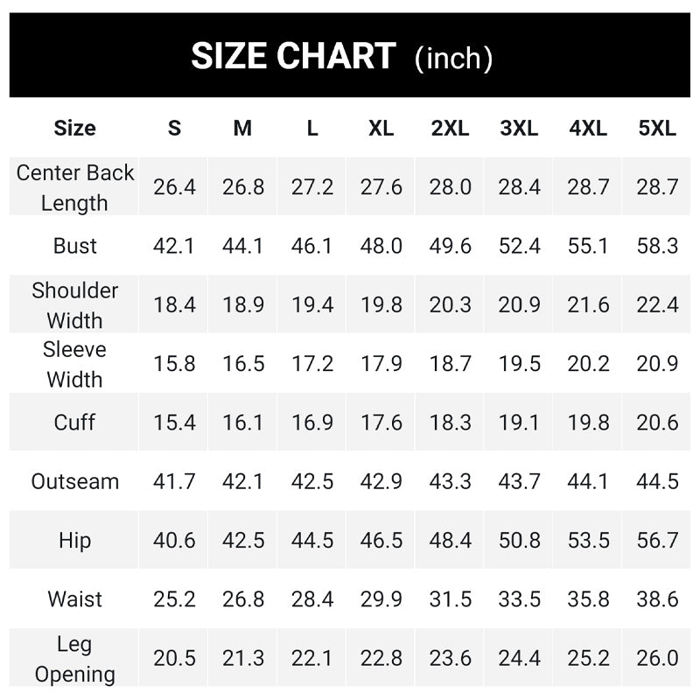700x700 pixels.
Task: Click the XL column header
Action: [x=381, y=128]
